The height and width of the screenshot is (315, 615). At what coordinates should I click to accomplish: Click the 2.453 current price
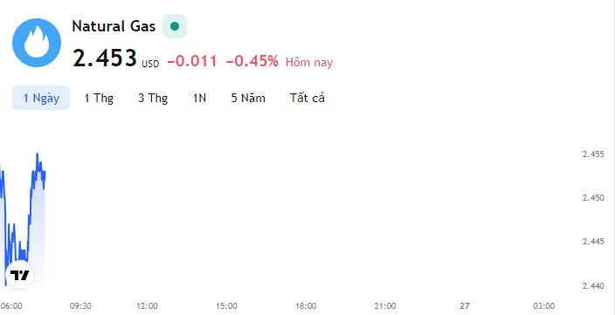click(x=105, y=58)
